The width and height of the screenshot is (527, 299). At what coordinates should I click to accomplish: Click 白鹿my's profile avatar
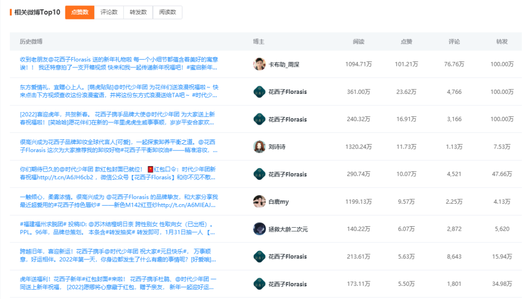click(x=259, y=201)
